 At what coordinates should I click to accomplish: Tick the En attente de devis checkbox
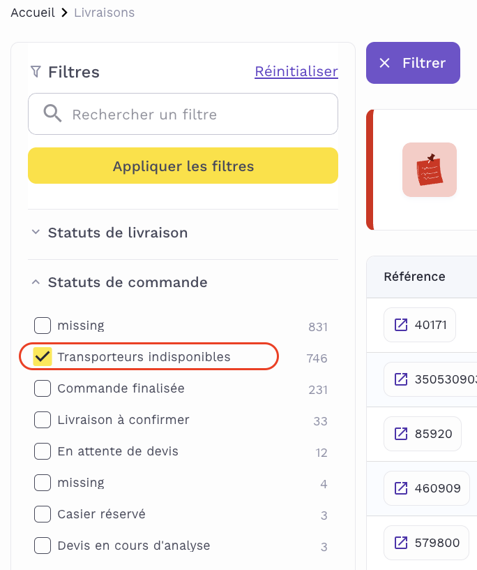click(x=43, y=451)
